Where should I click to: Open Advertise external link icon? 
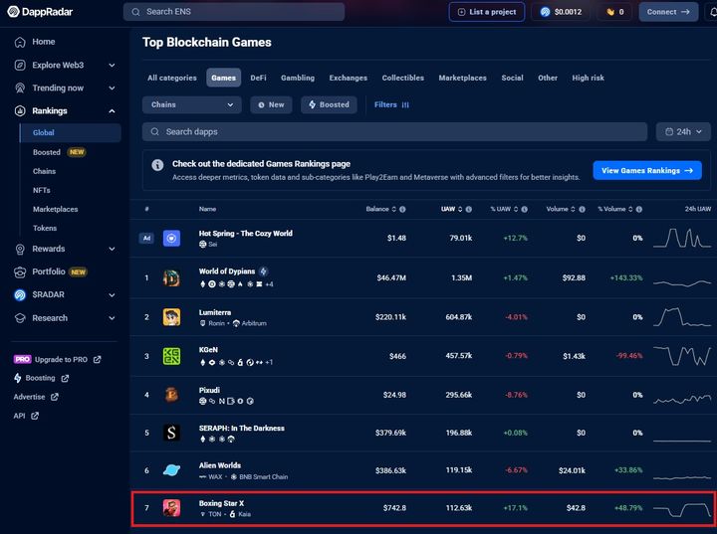pos(55,397)
